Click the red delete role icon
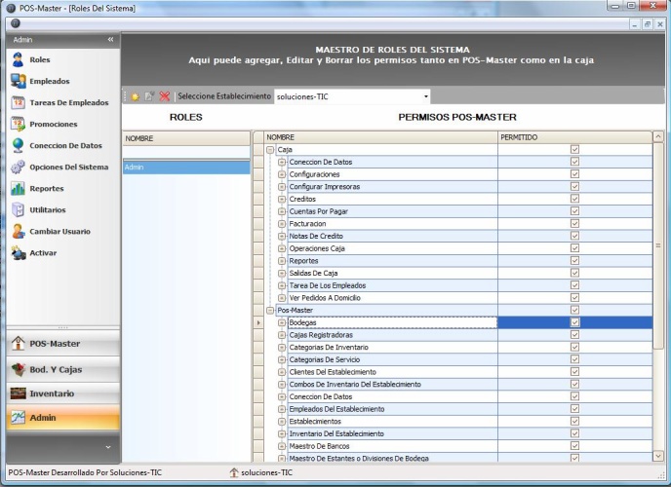 164,96
